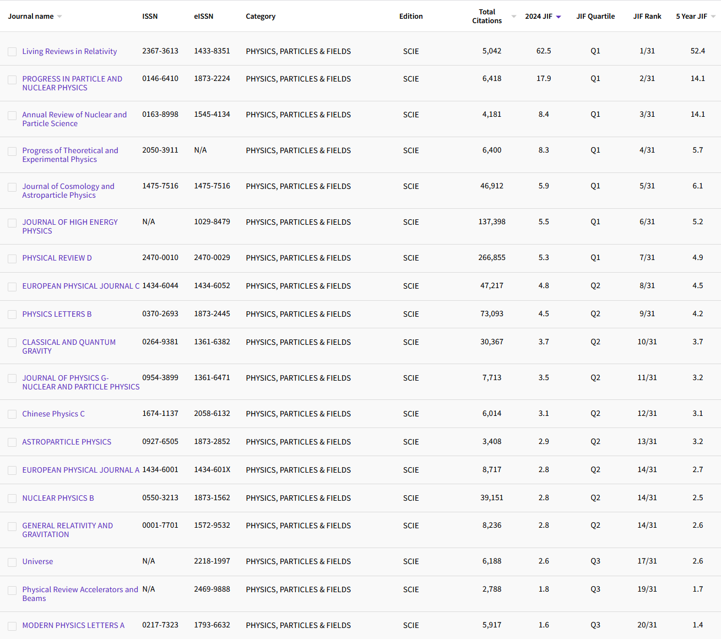
Task: Select the EUROPEAN PHYSICAL JOURNAL C checkbox
Action: pyautogui.click(x=12, y=286)
